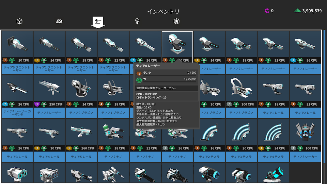The width and height of the screenshot is (327, 184).
Task: Select the ティア4 テスラ 24 CPU blade
Action: click(273, 133)
